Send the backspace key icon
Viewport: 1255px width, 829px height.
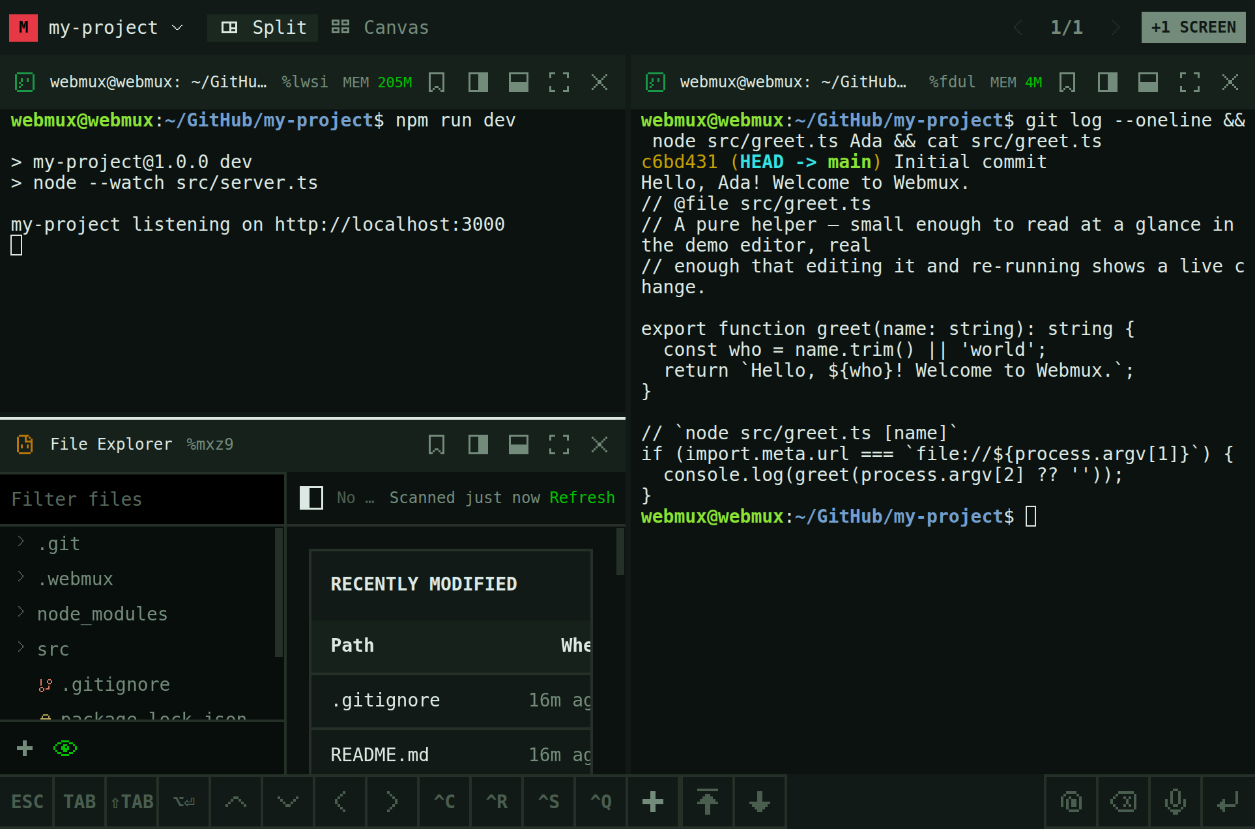(1123, 802)
